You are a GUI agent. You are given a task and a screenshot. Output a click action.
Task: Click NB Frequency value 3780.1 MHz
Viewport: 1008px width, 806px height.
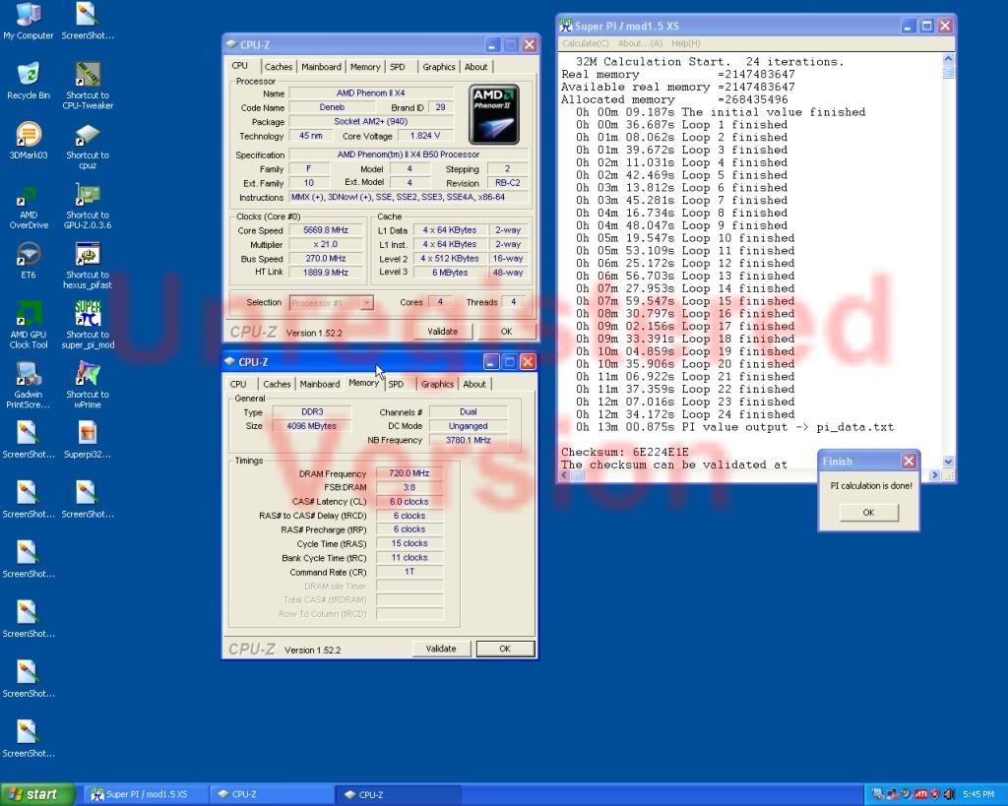[x=468, y=440]
